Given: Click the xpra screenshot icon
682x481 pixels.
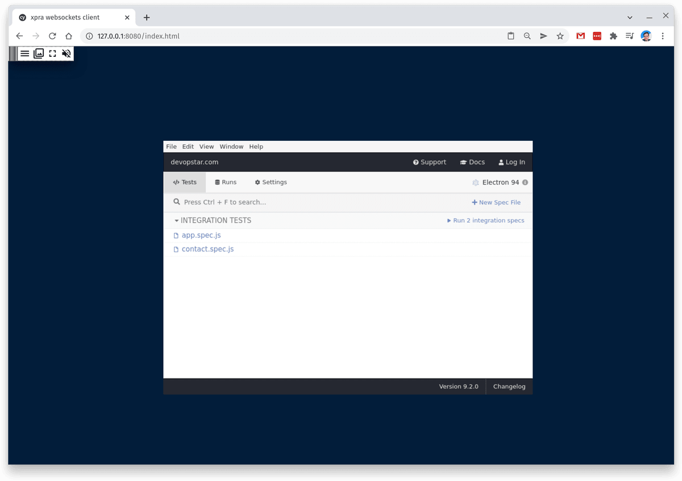Looking at the screenshot, I should (39, 53).
